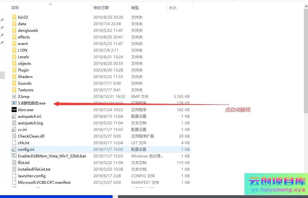Sort by 大小 column header
The image size is (308, 198).
173,8
